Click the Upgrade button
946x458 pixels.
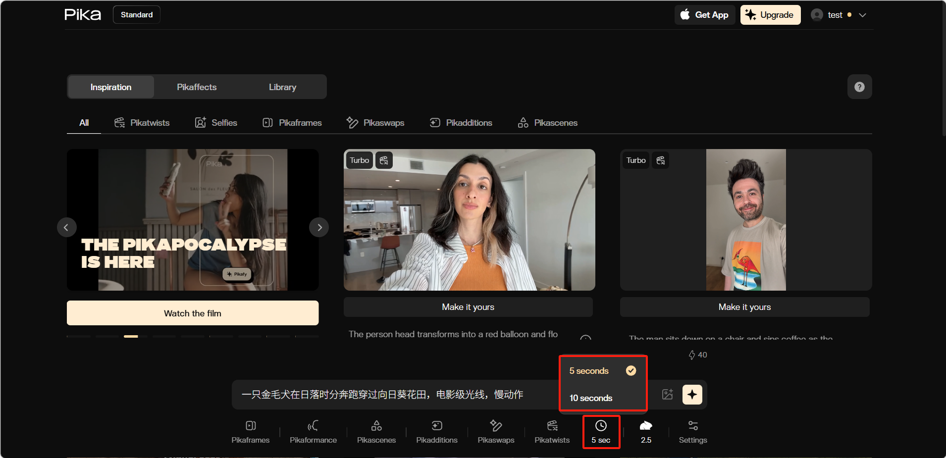(x=770, y=15)
